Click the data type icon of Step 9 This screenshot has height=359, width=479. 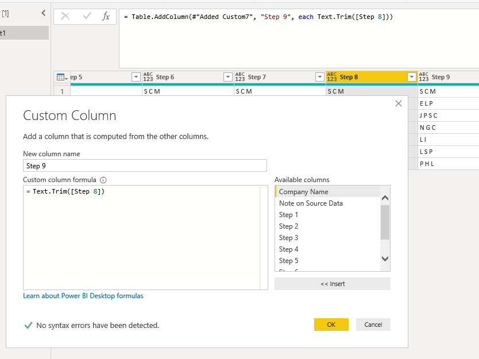click(424, 77)
